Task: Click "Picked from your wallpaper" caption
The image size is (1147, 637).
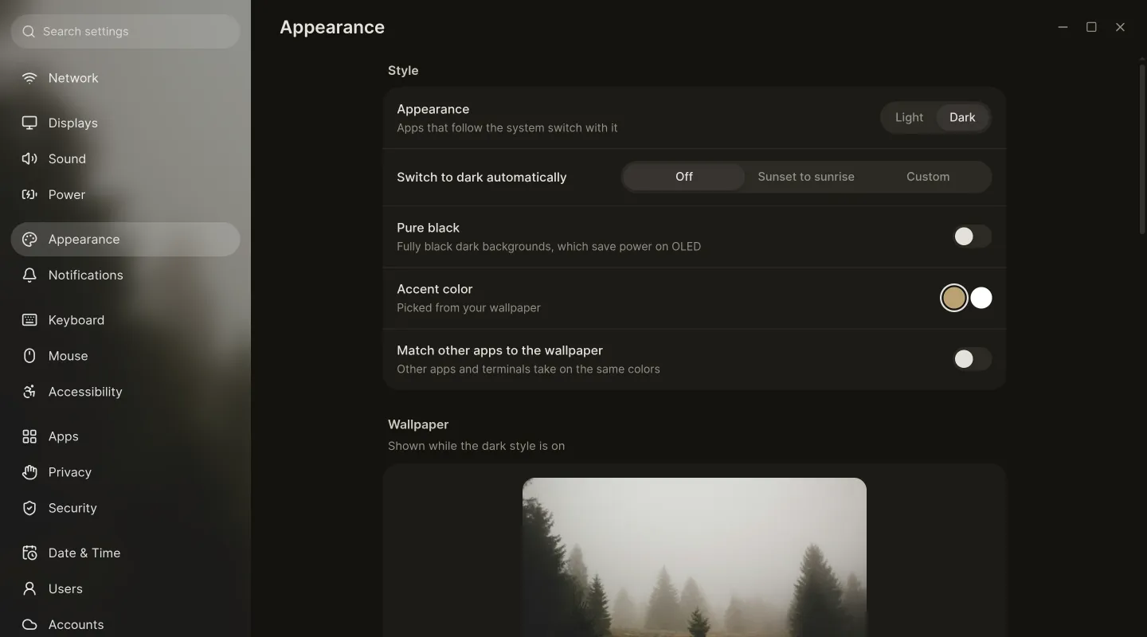Action: (468, 307)
